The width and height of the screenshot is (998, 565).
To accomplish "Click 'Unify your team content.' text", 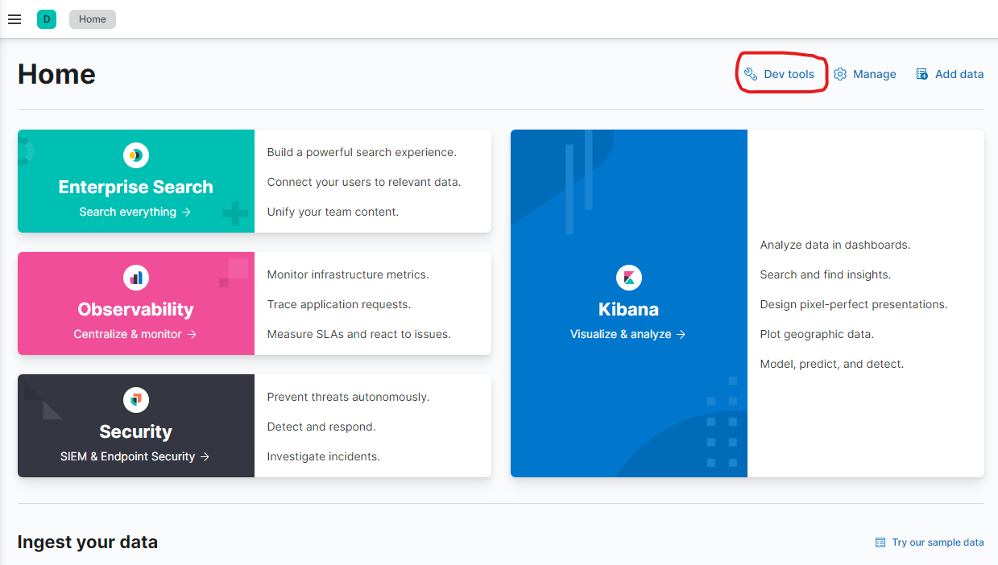I will [x=333, y=212].
